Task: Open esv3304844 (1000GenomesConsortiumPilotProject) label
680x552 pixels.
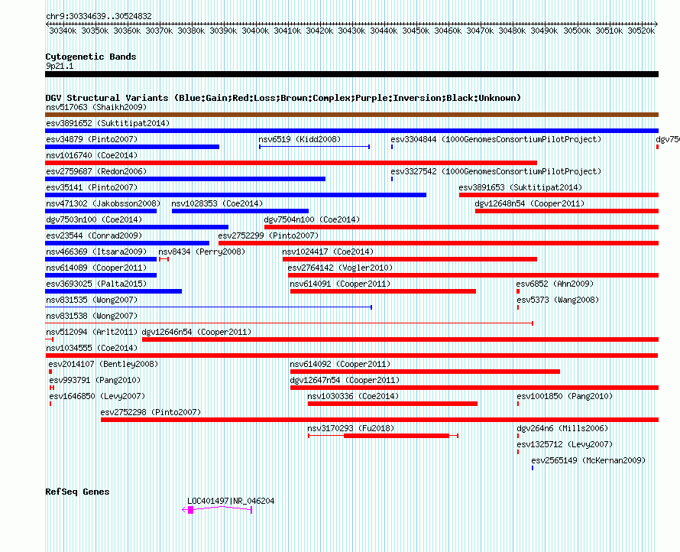Action: (496, 139)
